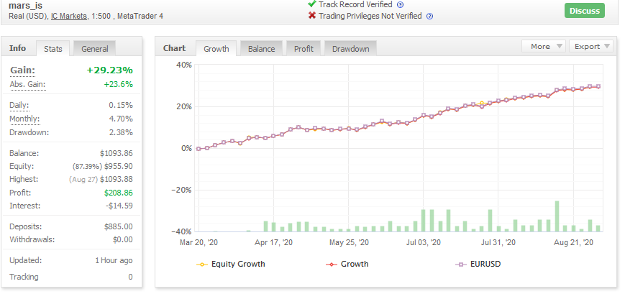The image size is (625, 294).
Task: Click the Gain label link
Action: coord(23,70)
